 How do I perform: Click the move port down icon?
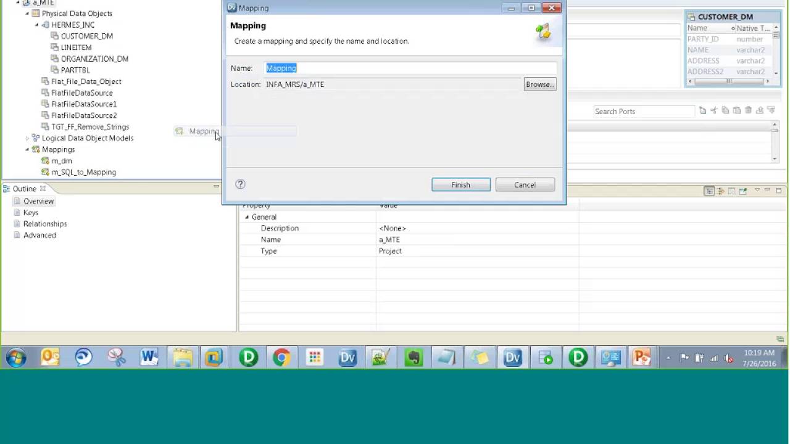point(771,110)
